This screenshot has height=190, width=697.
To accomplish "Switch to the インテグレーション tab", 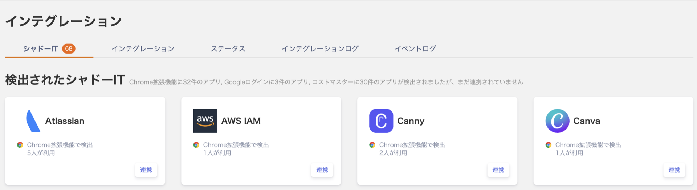I will [143, 48].
